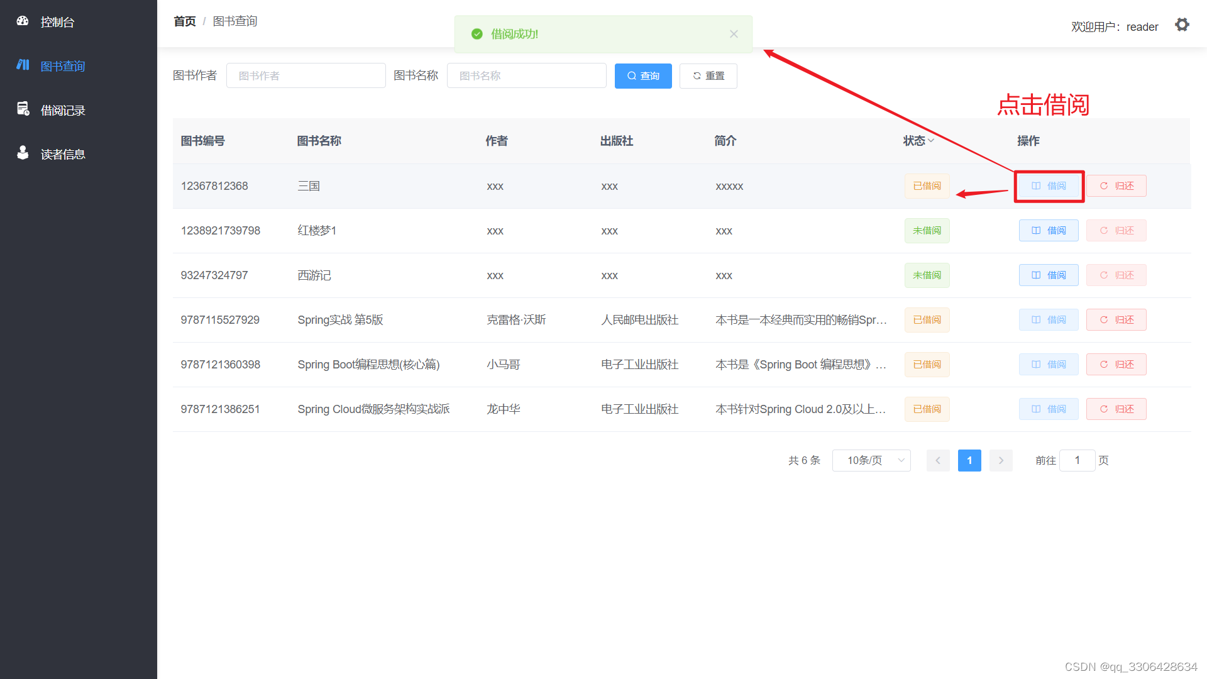Clear the filters with 重置
This screenshot has height=679, width=1207.
tap(708, 76)
